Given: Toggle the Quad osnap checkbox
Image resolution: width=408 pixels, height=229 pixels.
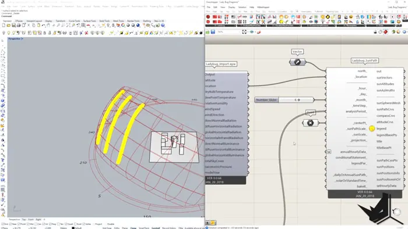Looking at the screenshot, I should 66,224.
